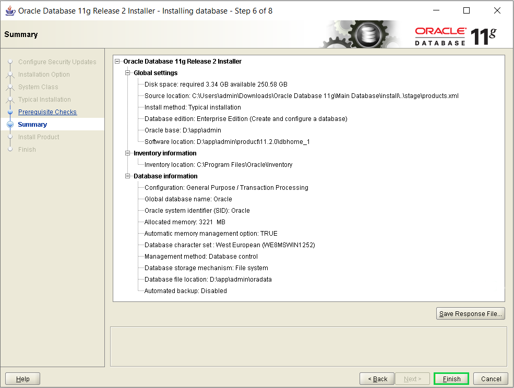Close the installer window
The height and width of the screenshot is (388, 514).
(x=497, y=10)
